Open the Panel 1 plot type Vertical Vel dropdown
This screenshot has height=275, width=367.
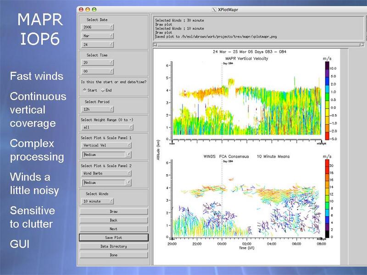106,145
